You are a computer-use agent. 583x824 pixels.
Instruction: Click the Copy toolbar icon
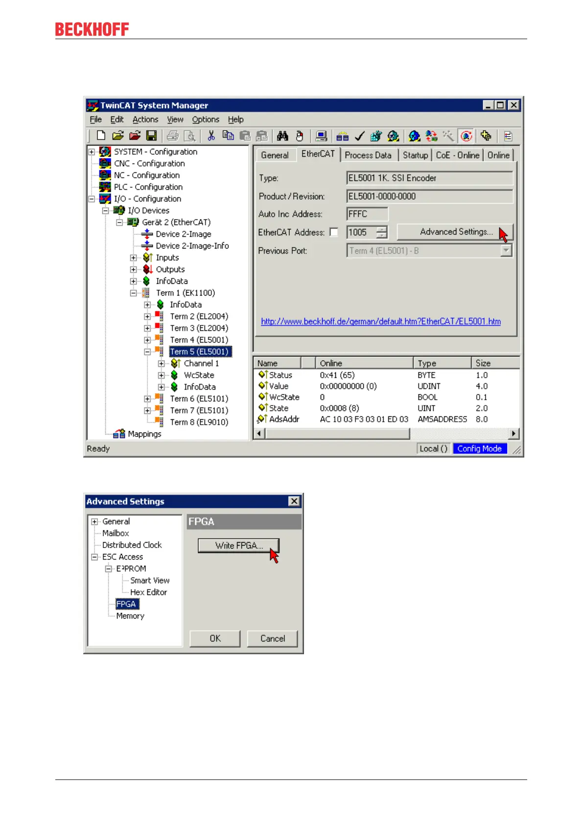tap(228, 136)
